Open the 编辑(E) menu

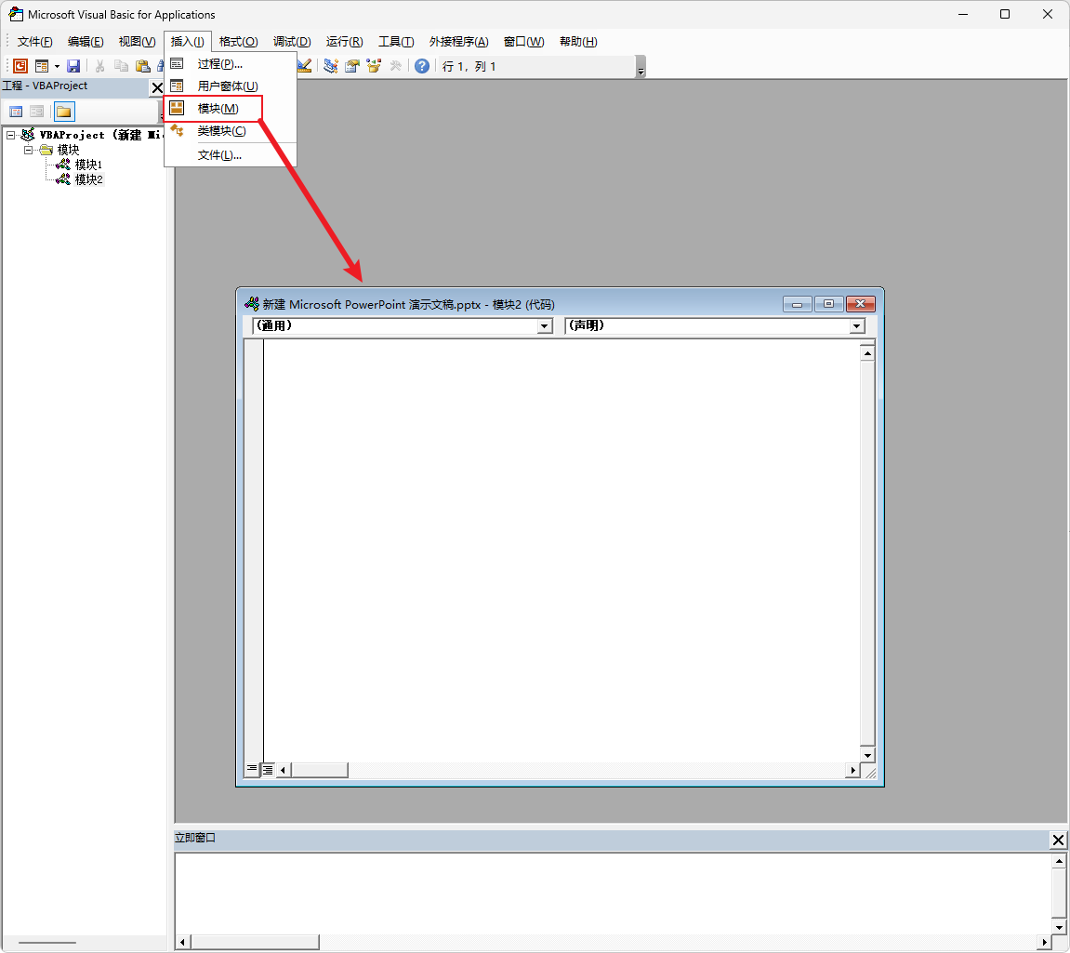(86, 42)
